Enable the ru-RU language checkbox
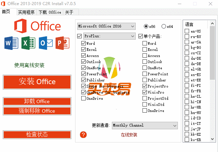Image resolution: width=218 pixels, height=152 pixels. [x=187, y=37]
